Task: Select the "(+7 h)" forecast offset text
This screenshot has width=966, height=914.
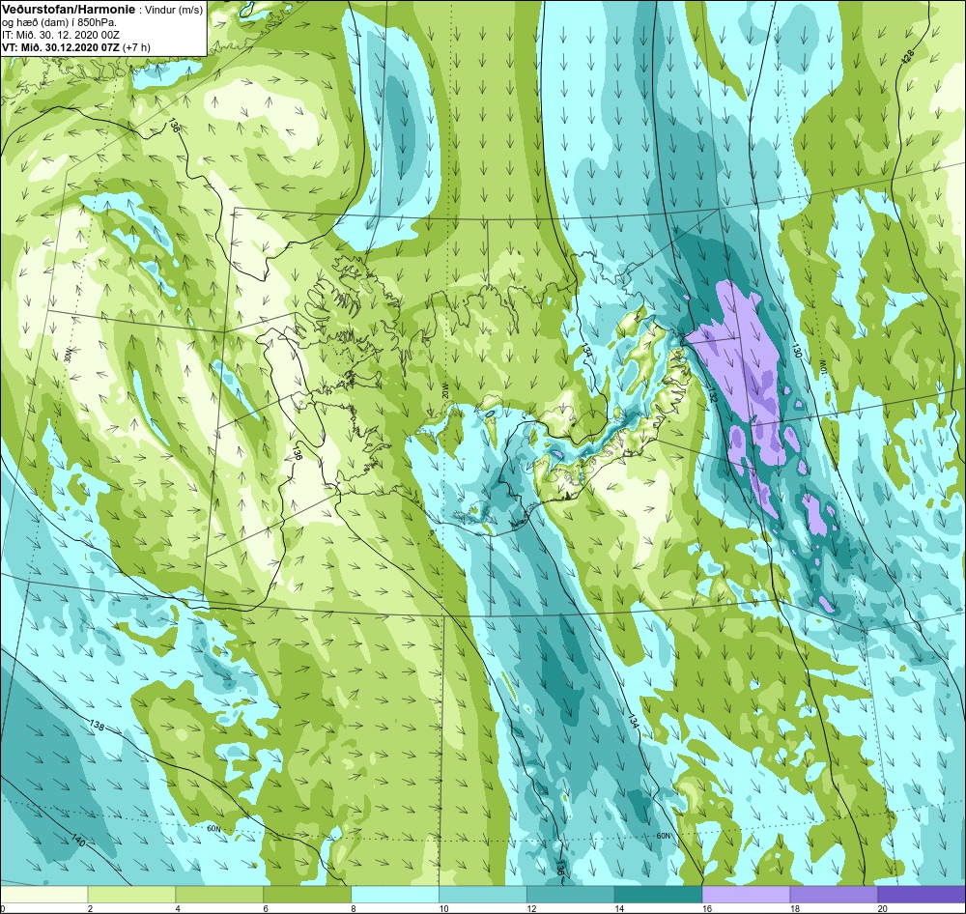Action: pyautogui.click(x=137, y=46)
